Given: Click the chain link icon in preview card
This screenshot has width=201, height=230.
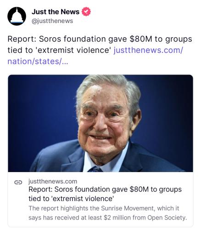Looking at the screenshot, I should tap(18, 182).
